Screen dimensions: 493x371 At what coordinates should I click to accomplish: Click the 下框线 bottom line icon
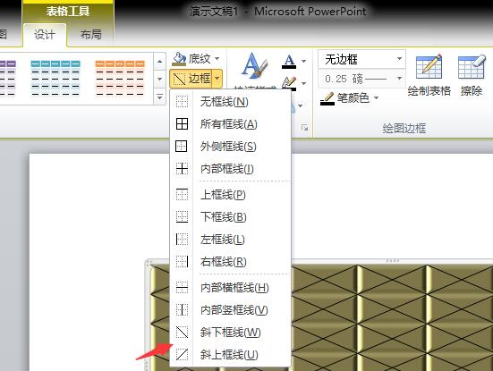click(x=182, y=216)
